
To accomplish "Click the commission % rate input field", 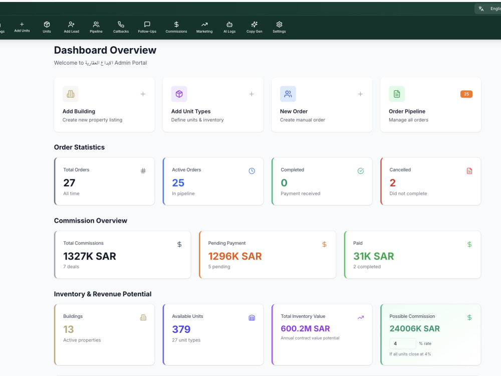I will tap(403, 343).
